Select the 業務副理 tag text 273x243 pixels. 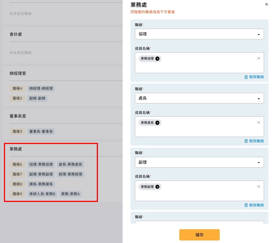(x=147, y=187)
